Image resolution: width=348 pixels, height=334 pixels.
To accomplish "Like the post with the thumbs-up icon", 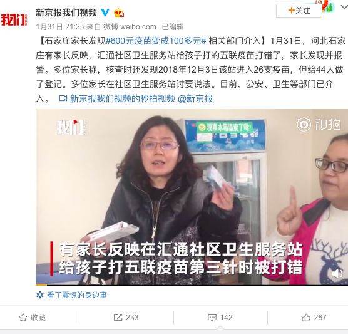I will 306,317.
